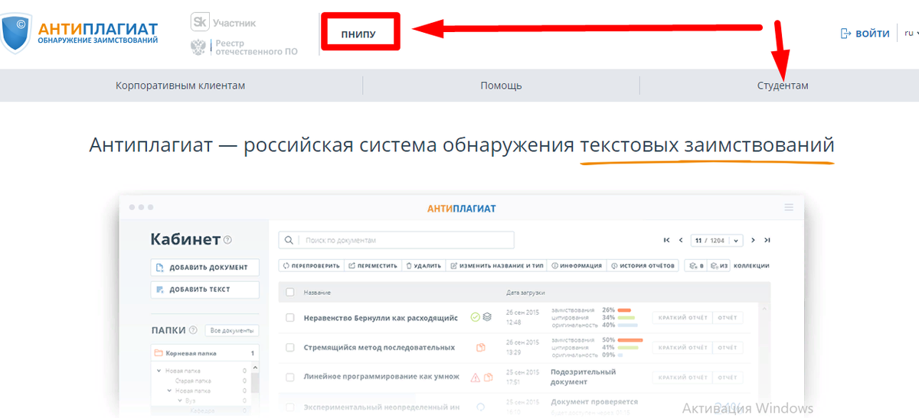Go to the previous page of documents
Screen dimensions: 919x418
[x=680, y=240]
